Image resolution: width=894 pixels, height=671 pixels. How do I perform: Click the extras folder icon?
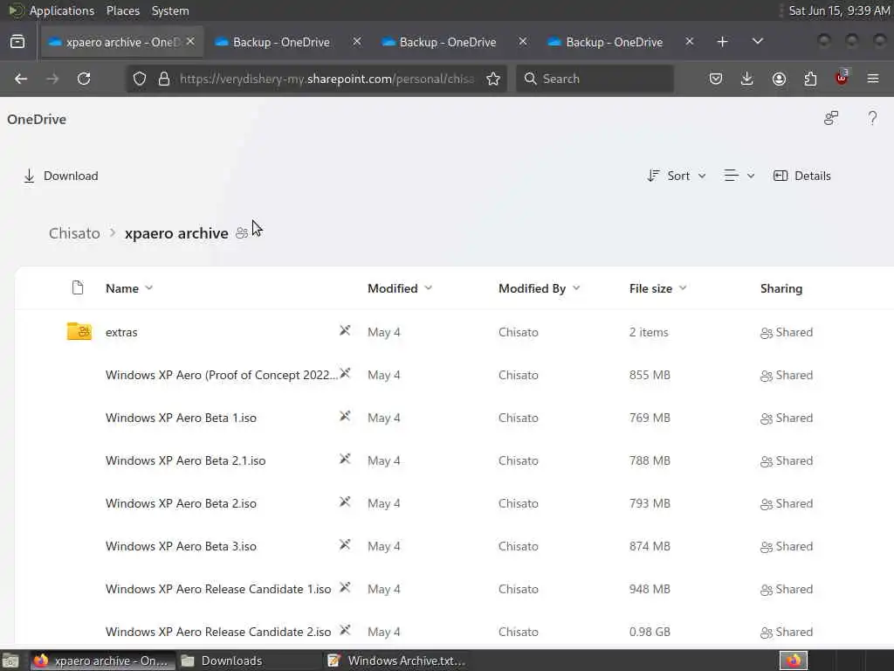coord(79,331)
